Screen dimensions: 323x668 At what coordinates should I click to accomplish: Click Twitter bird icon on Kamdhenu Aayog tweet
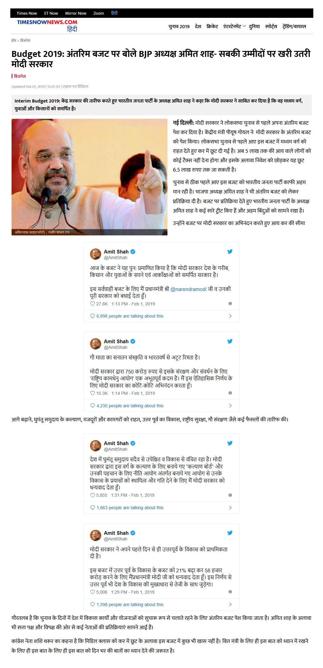point(230,341)
